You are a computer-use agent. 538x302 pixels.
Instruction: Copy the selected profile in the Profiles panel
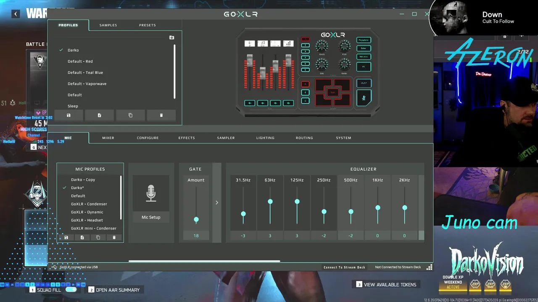[130, 115]
